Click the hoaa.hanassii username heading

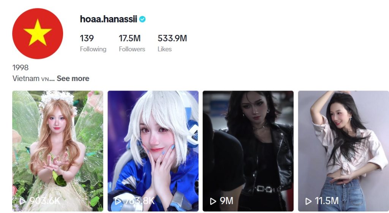tap(108, 19)
